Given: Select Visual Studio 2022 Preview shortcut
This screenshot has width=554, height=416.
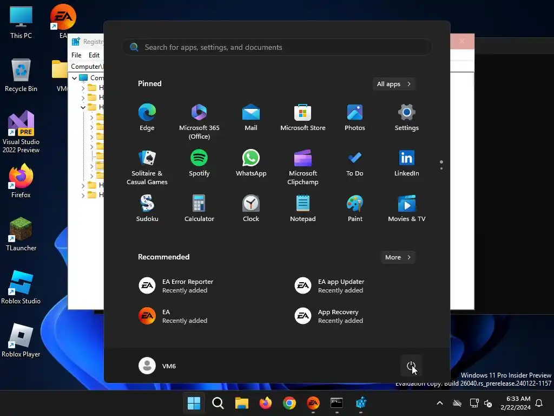Looking at the screenshot, I should coord(21,132).
